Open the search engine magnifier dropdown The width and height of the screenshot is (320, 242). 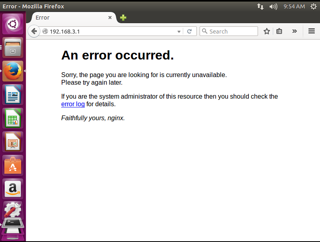(204, 32)
